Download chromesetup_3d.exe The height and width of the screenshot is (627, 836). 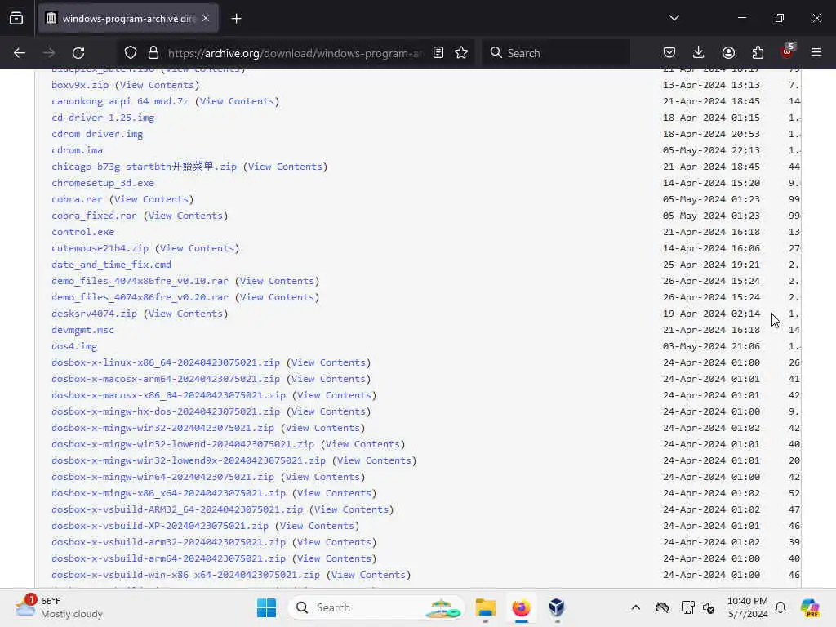(103, 183)
